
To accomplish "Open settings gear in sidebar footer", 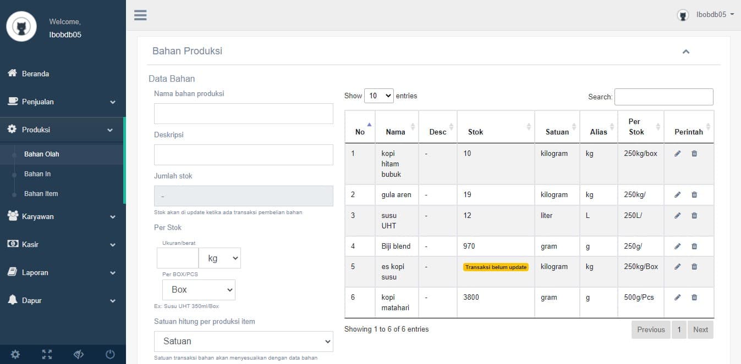I will 15,355.
